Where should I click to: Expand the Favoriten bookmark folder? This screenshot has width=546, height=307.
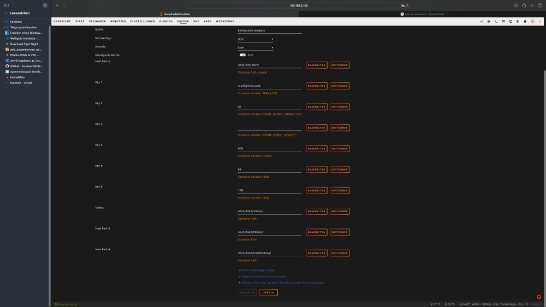pos(4,22)
